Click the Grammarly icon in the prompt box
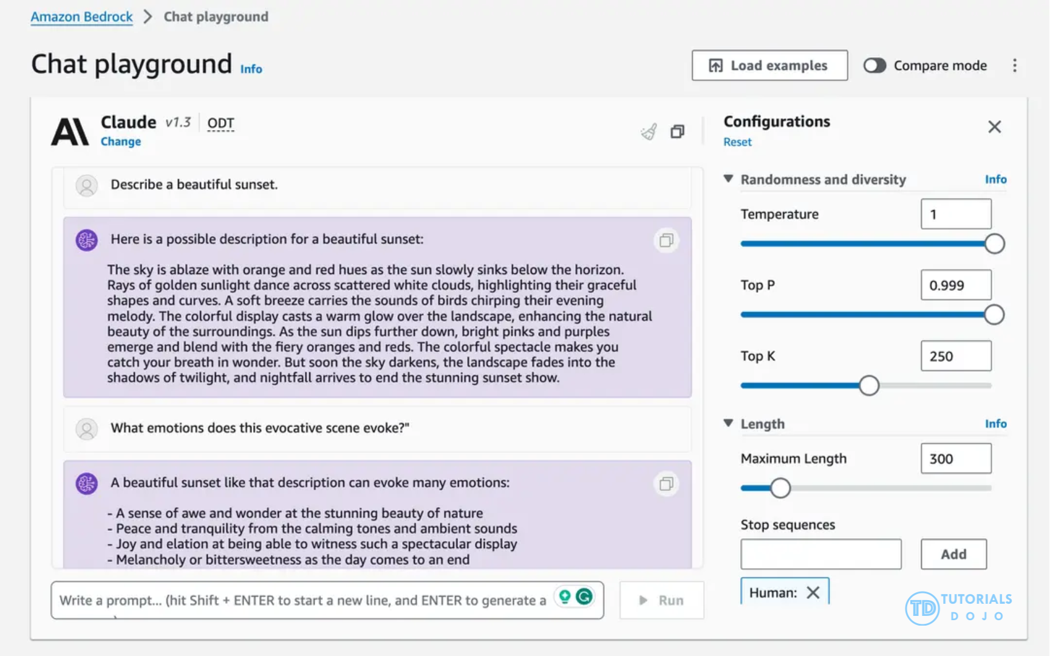1050x656 pixels. coord(584,597)
